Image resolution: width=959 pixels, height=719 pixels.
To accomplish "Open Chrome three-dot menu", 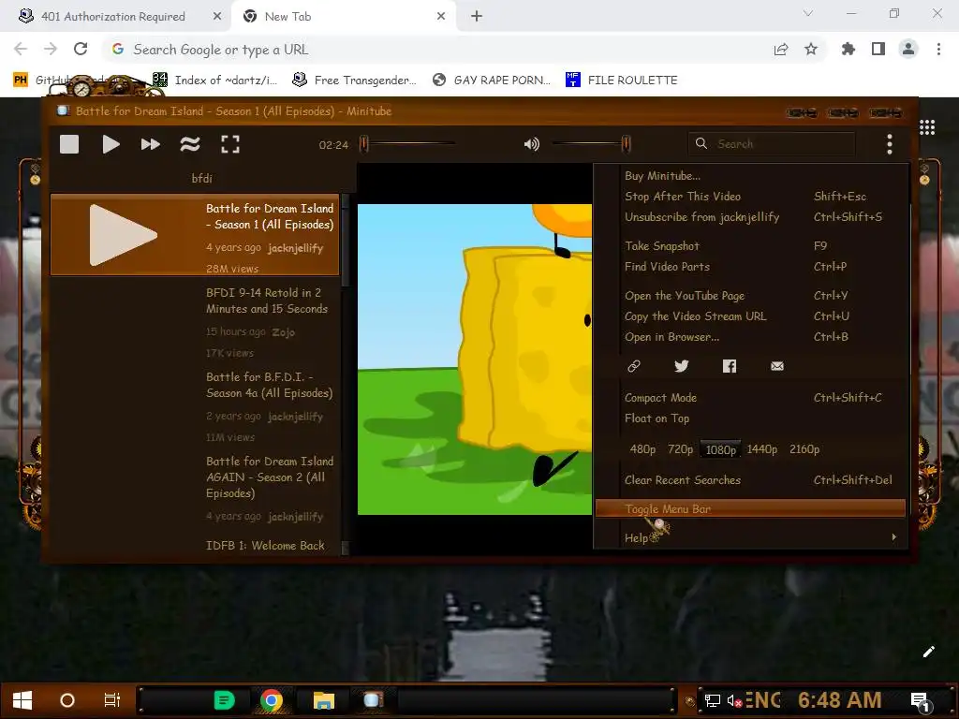I will [938, 49].
